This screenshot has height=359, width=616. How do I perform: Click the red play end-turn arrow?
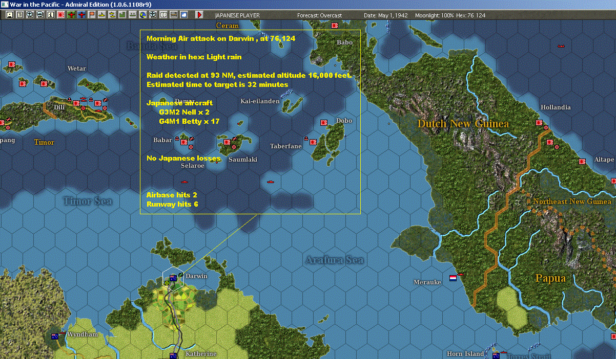pos(199,15)
